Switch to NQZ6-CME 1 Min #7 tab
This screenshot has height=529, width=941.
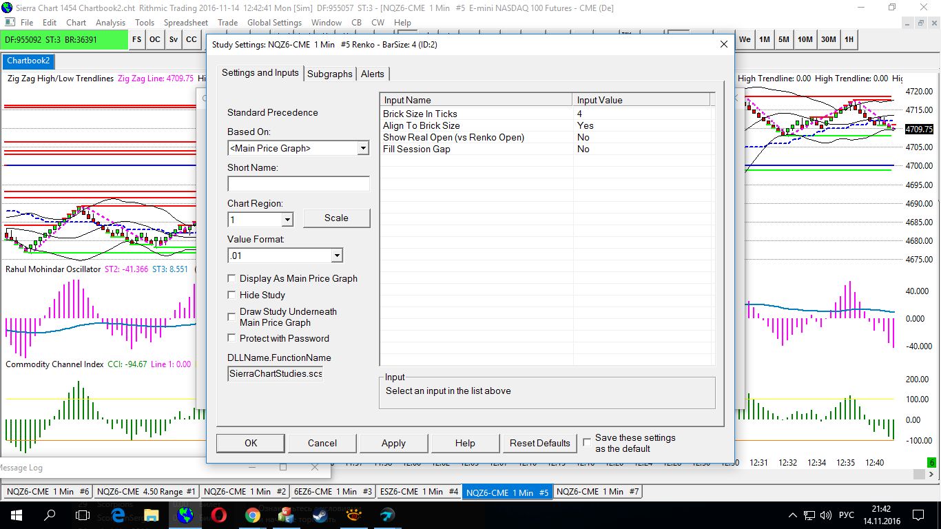pos(598,492)
